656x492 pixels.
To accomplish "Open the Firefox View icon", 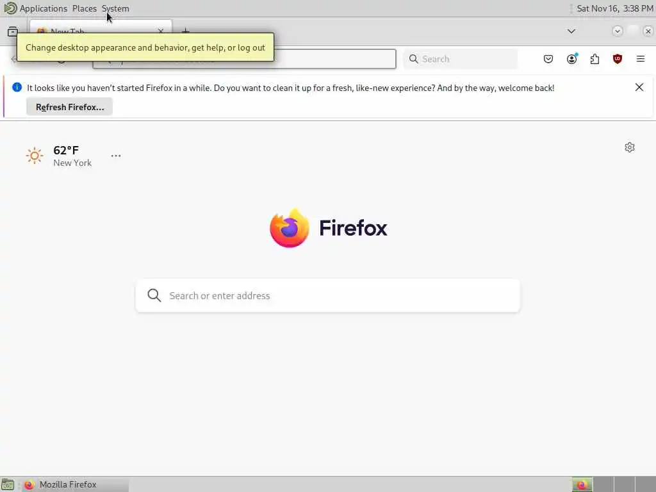I will point(13,31).
